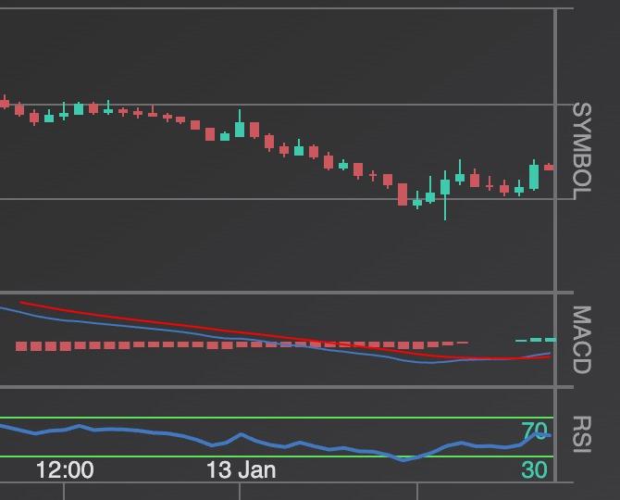Select the 12:00 time axis label

(65, 469)
